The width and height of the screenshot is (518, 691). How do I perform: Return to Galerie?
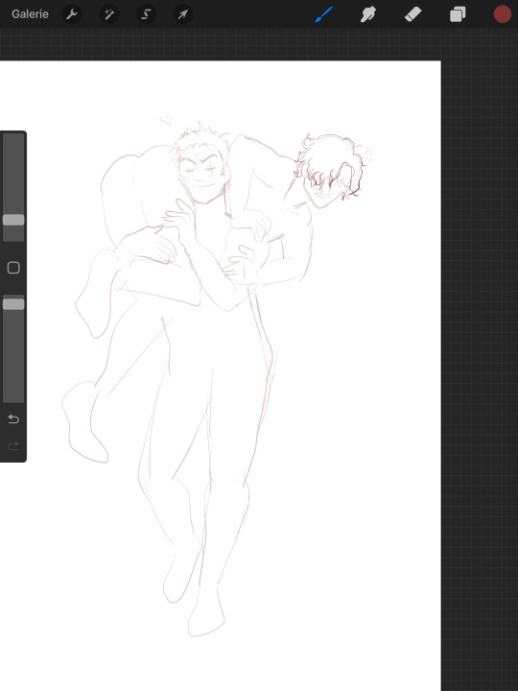pos(30,14)
